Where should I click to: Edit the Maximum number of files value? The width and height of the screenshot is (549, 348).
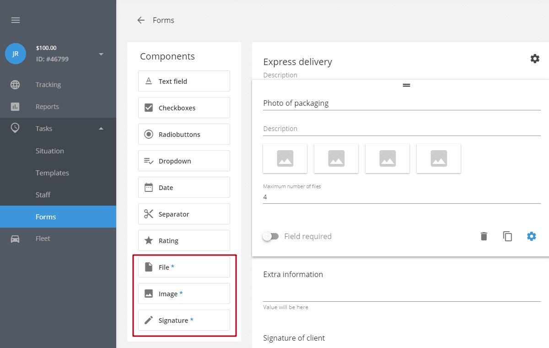click(402, 197)
